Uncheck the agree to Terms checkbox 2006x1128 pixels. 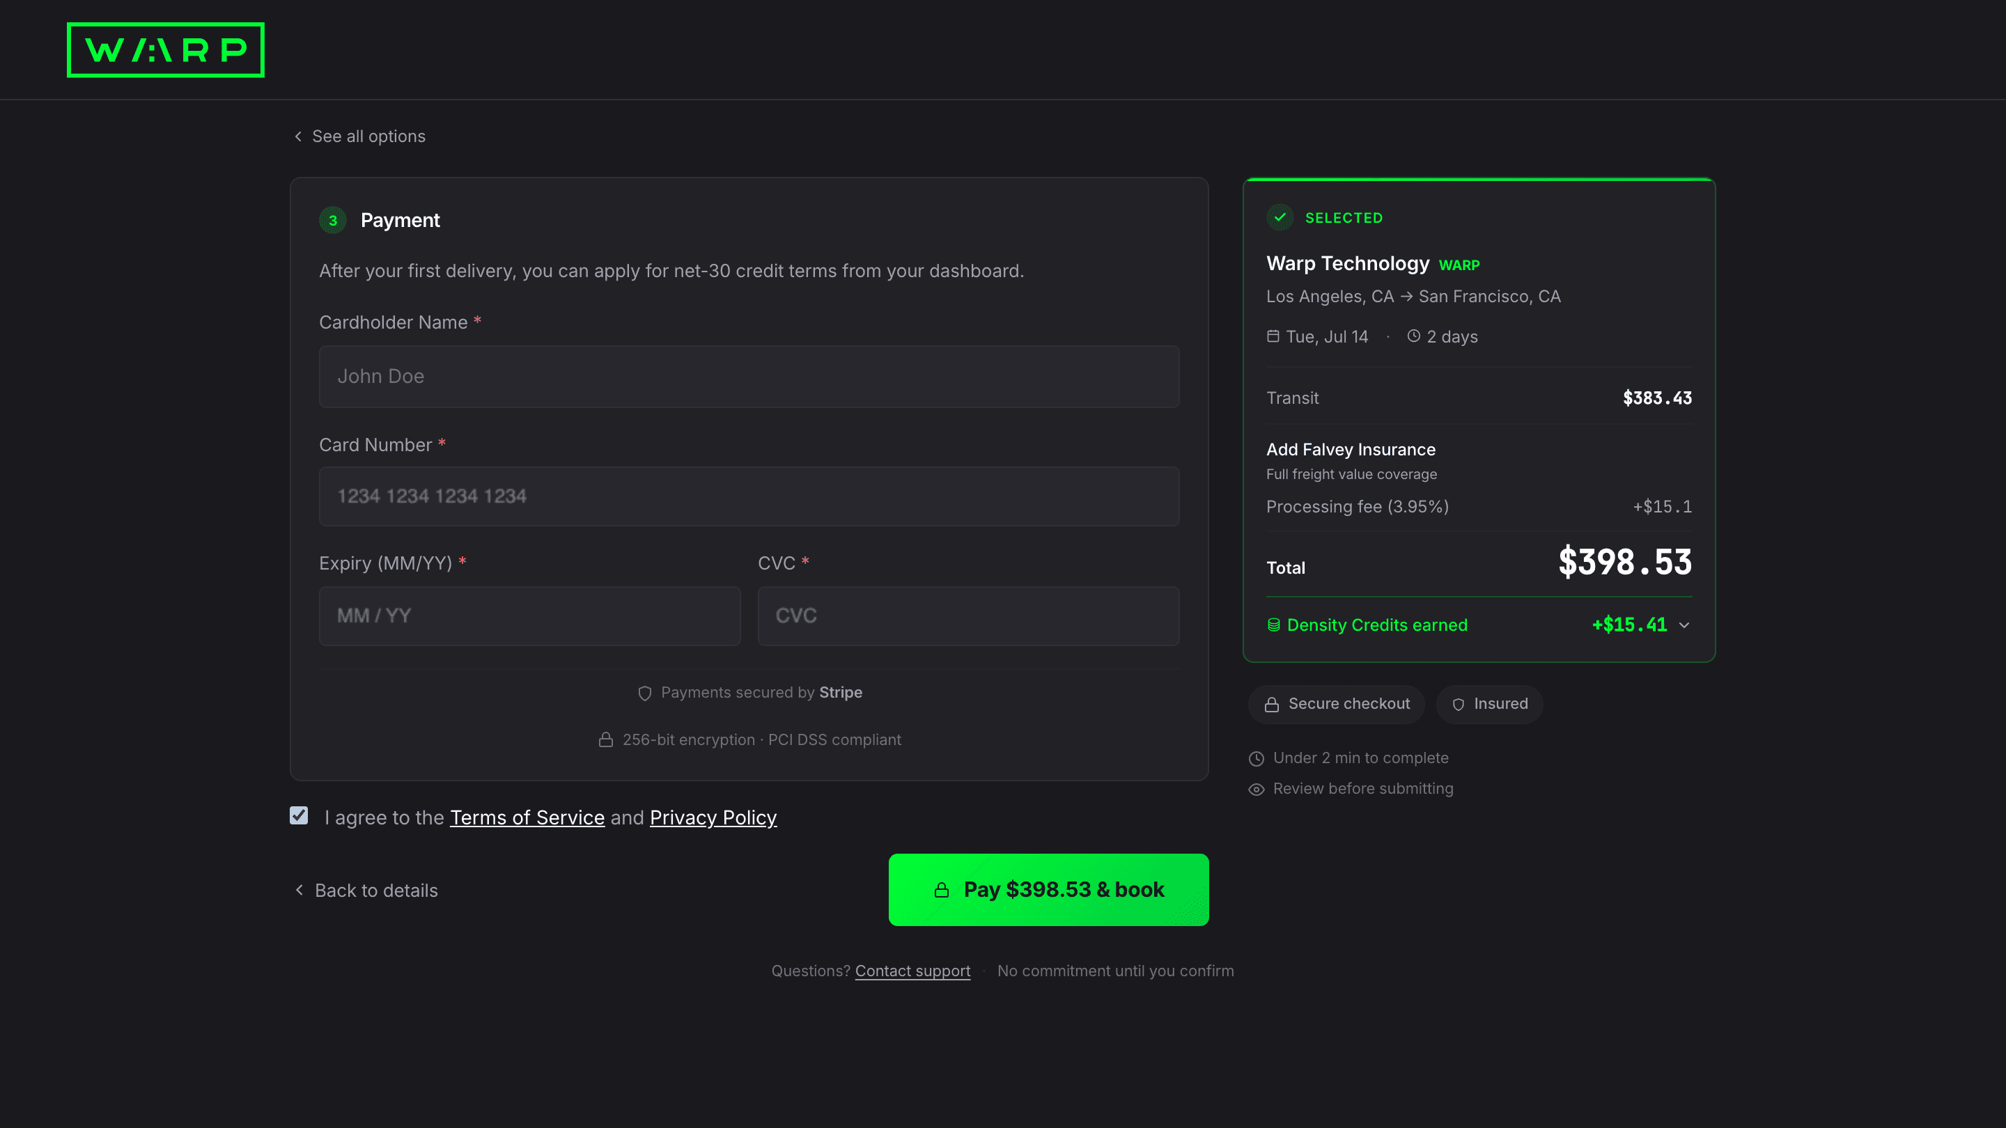pyautogui.click(x=299, y=815)
